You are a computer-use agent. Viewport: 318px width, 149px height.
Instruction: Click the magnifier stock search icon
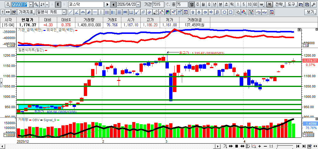[x=36, y=5]
